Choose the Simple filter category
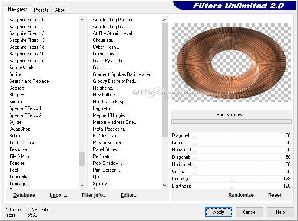 click(x=16, y=102)
